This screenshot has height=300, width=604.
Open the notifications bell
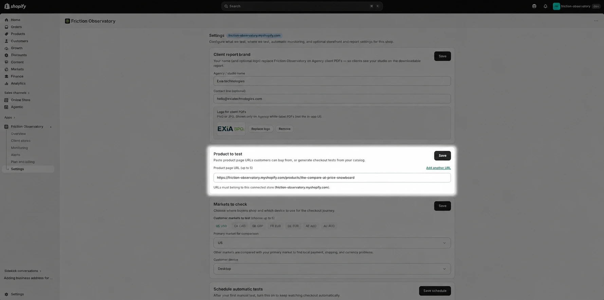[x=545, y=6]
